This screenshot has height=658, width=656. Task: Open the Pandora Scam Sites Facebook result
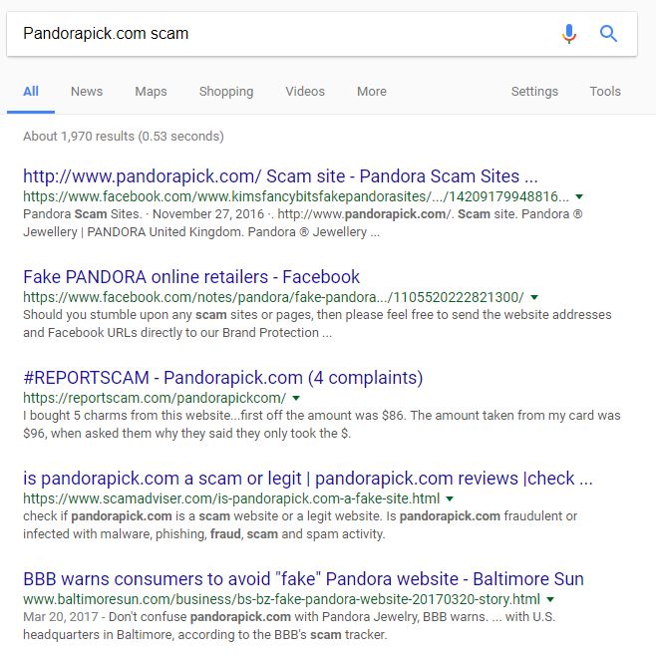click(x=279, y=176)
